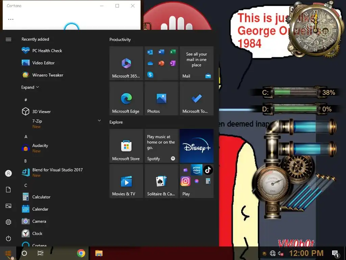The image size is (346, 260).
Task: Click the D: drive usage bar gadget
Action: coord(295,109)
